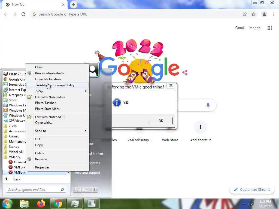Screen dimensions: 279x209
Task: Select Open with... entry
Action: point(57,123)
